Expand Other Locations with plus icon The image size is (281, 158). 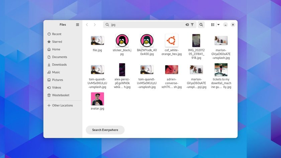click(x=49, y=106)
